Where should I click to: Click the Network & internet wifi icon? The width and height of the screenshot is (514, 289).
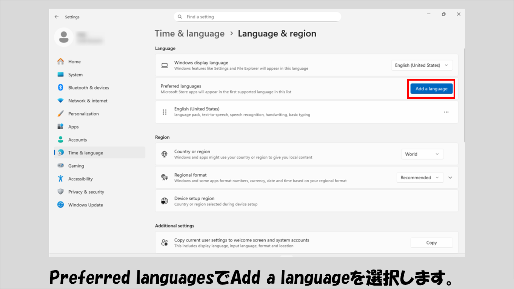(60, 101)
